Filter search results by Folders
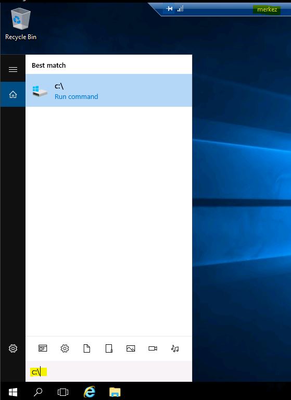 [109, 348]
